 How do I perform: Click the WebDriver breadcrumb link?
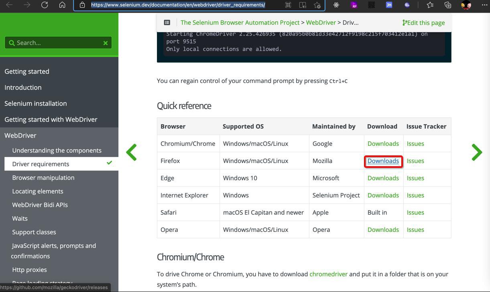(321, 22)
